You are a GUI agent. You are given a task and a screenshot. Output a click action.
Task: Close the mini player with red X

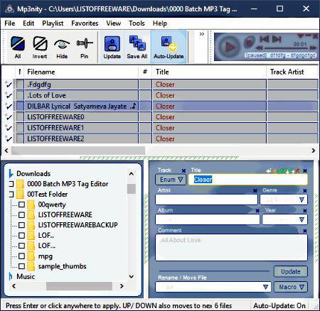(315, 36)
